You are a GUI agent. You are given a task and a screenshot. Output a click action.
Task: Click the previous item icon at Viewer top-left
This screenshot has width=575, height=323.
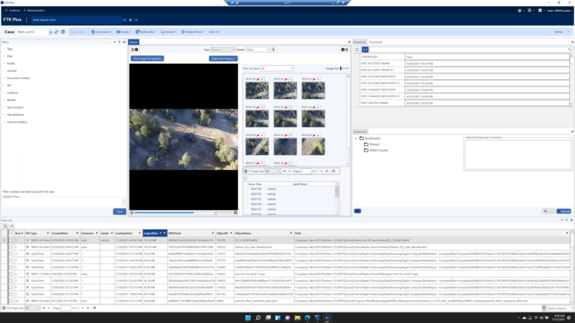[135, 49]
